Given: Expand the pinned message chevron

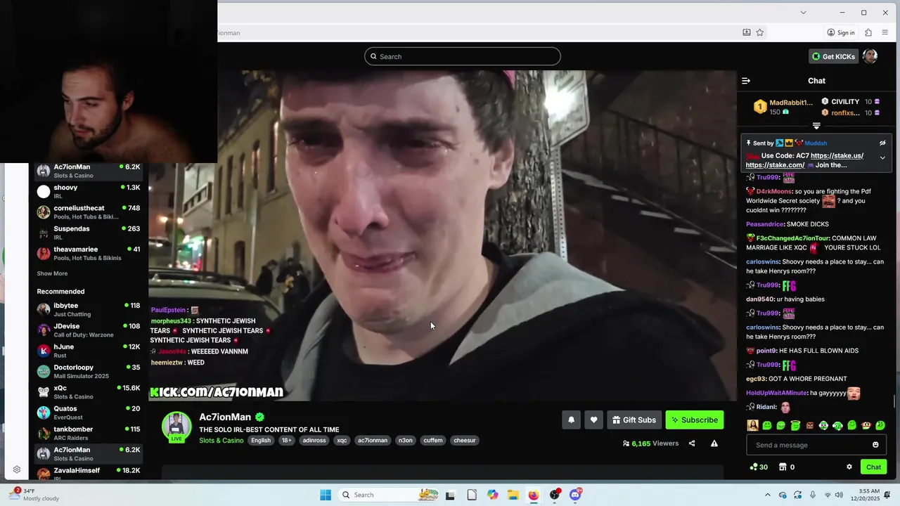Looking at the screenshot, I should tap(882, 157).
